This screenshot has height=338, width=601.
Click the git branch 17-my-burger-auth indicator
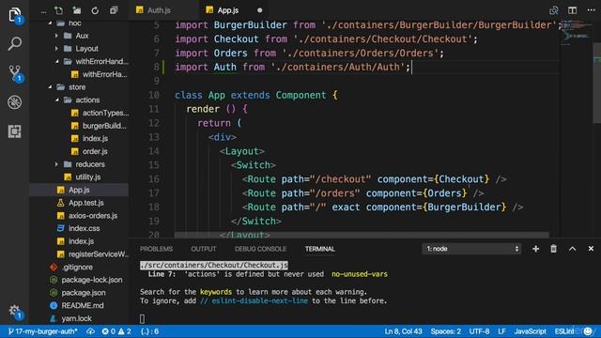pyautogui.click(x=43, y=331)
